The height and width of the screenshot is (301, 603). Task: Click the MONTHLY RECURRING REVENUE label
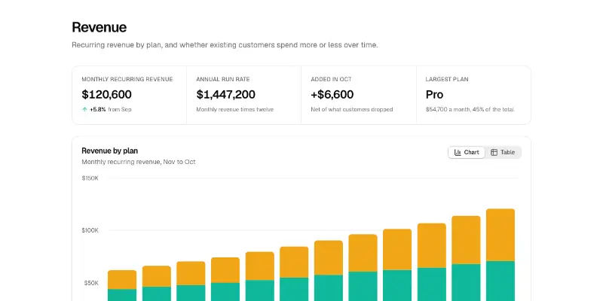click(127, 80)
